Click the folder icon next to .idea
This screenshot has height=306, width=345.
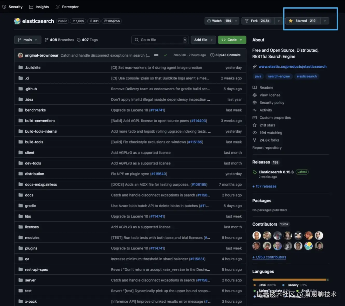point(21,99)
